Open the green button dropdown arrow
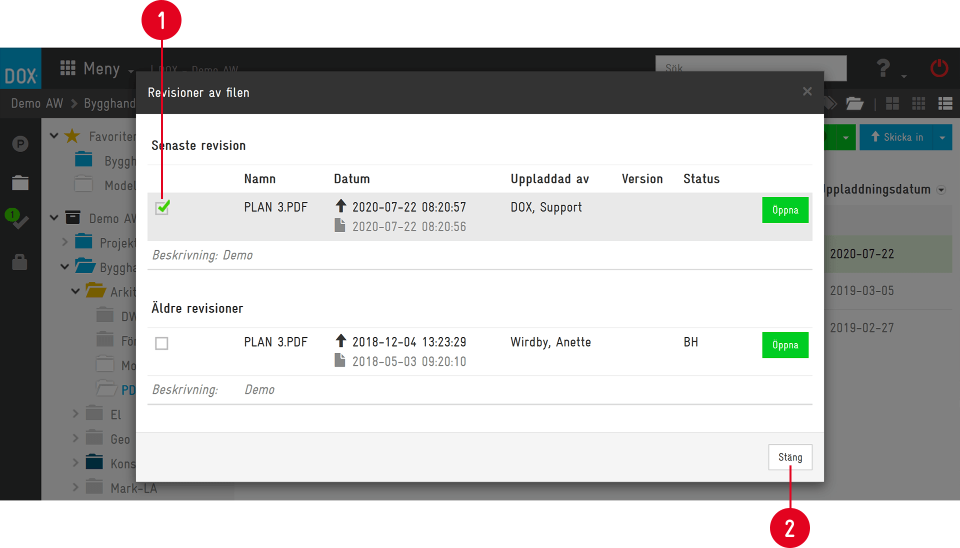 tap(846, 137)
